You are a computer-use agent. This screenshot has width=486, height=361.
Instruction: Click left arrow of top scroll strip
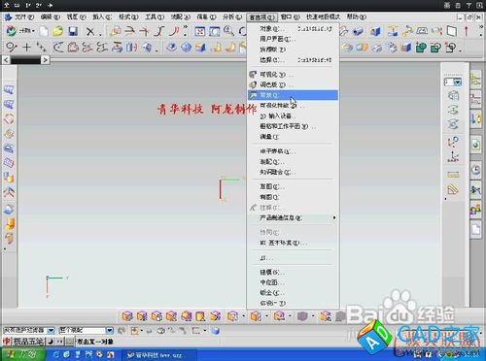[6, 60]
